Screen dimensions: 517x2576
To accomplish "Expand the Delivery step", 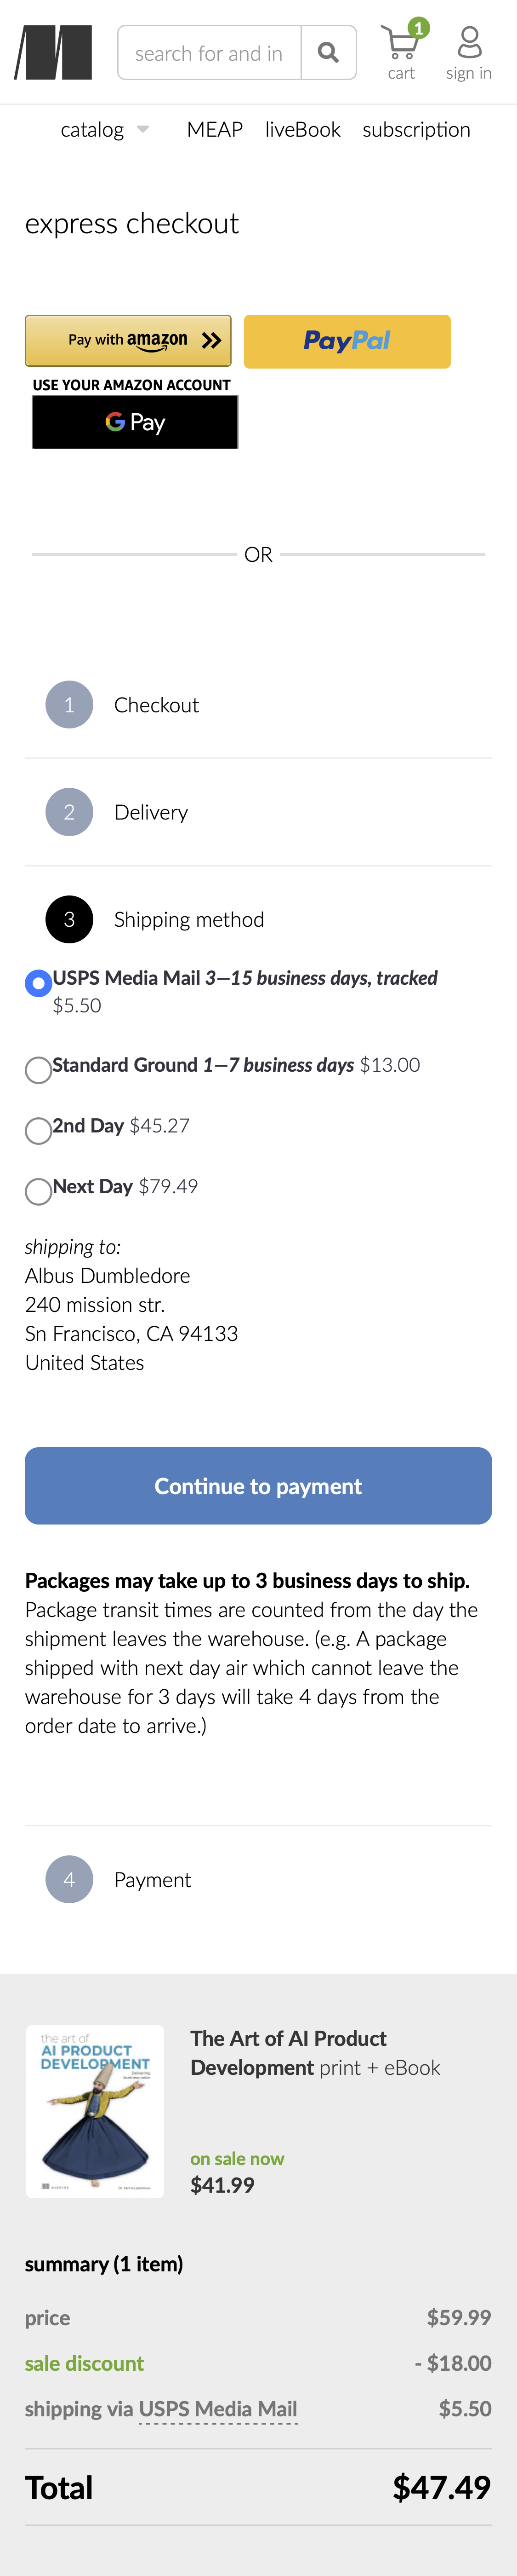I will (151, 812).
